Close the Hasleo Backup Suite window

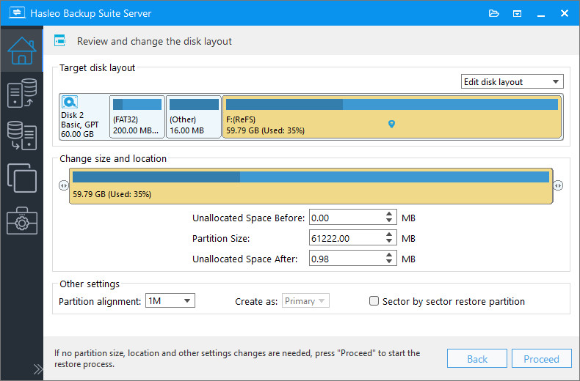coord(565,13)
